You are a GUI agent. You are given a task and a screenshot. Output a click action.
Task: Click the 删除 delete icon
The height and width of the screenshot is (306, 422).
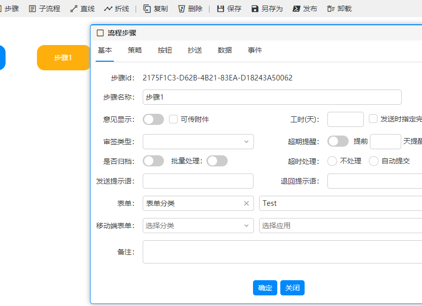182,9
